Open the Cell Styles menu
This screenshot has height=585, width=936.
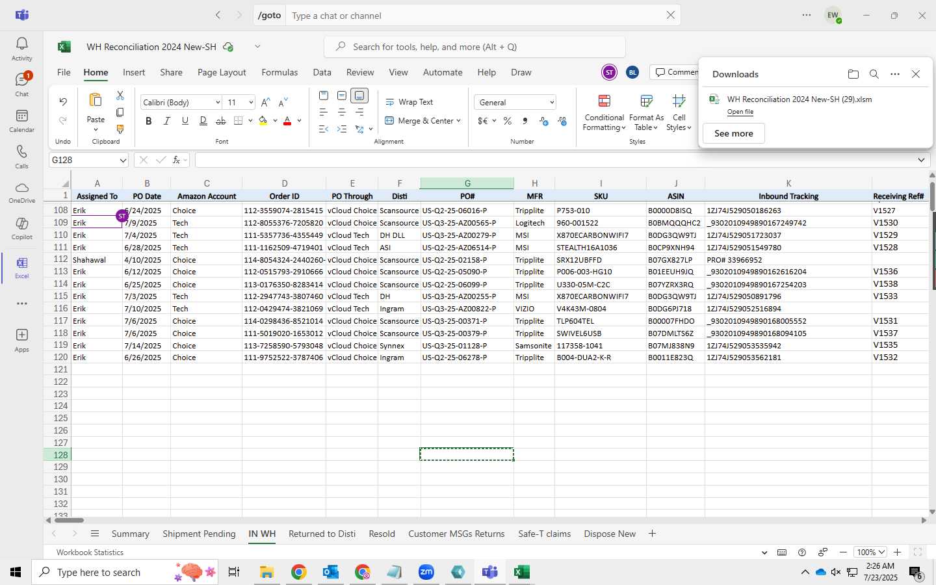coord(679,112)
